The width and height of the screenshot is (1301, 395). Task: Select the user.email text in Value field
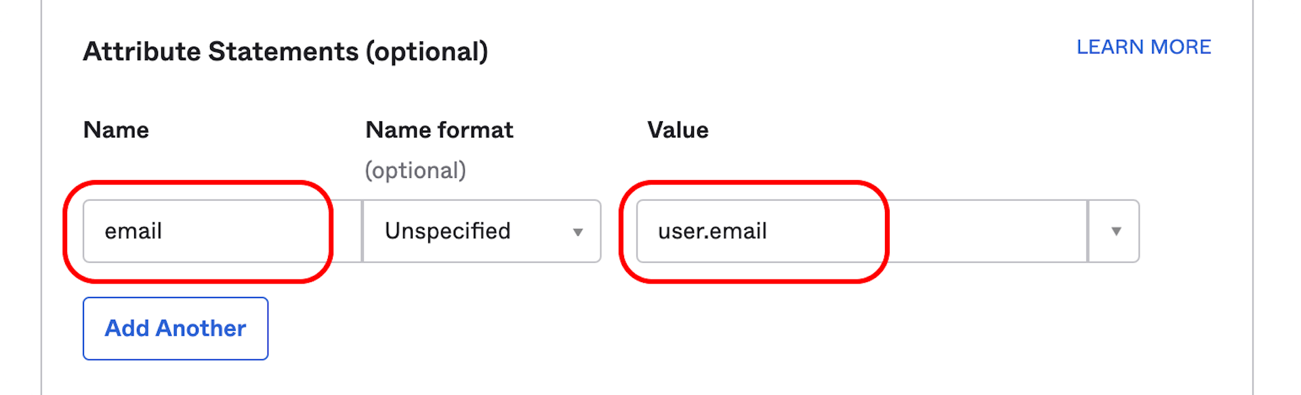[711, 231]
